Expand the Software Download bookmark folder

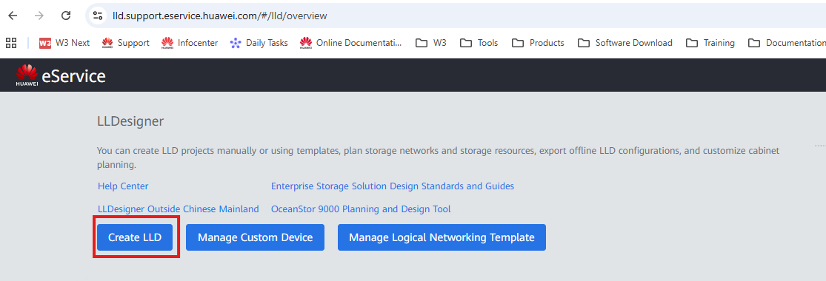625,43
